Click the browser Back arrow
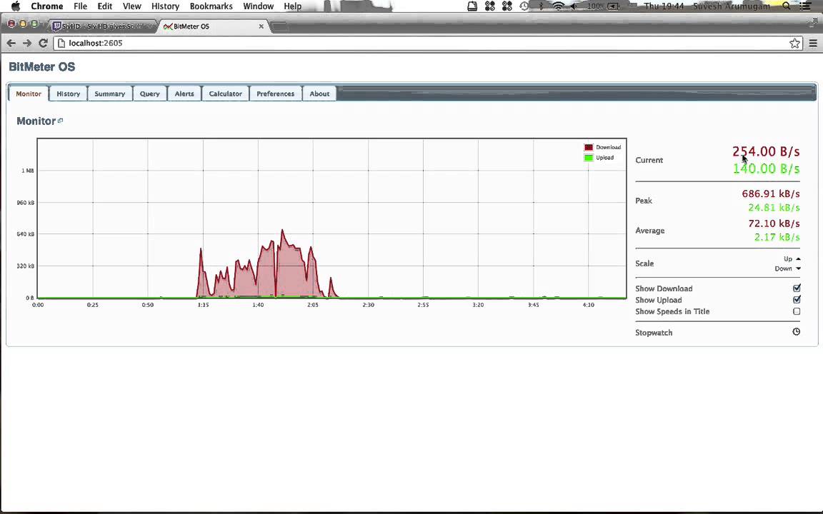The image size is (823, 514). point(11,43)
